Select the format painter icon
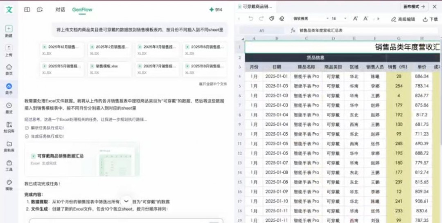 click(271, 19)
